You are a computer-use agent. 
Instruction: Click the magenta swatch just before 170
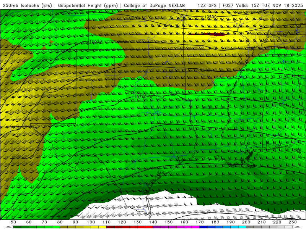[196, 227]
